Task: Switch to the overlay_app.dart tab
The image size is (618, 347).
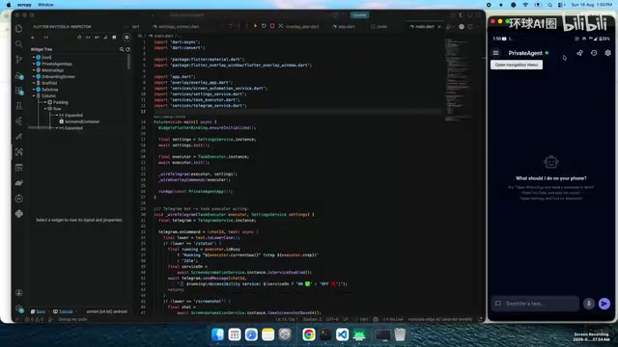Action: tap(302, 27)
